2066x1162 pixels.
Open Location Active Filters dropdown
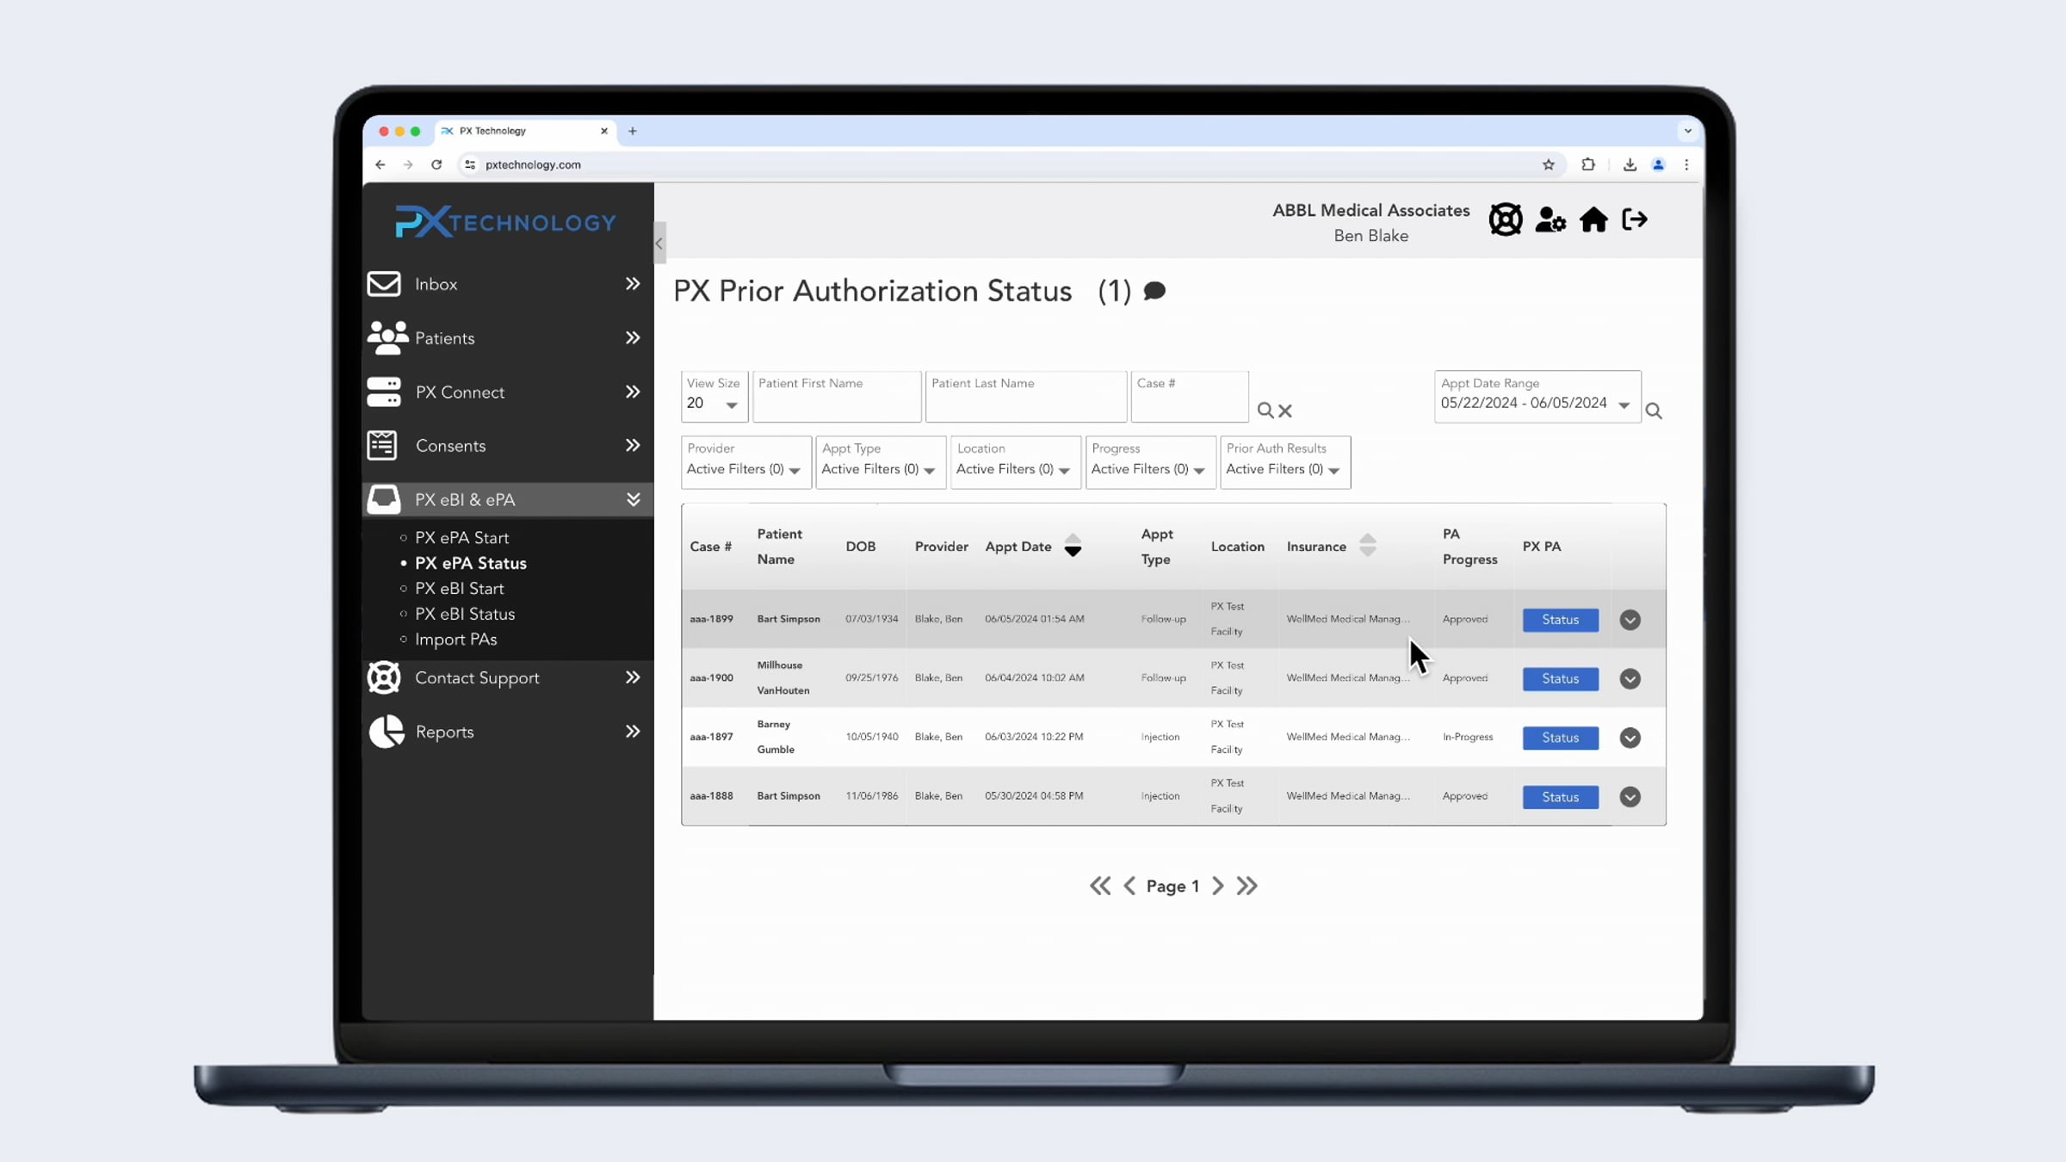point(1015,462)
